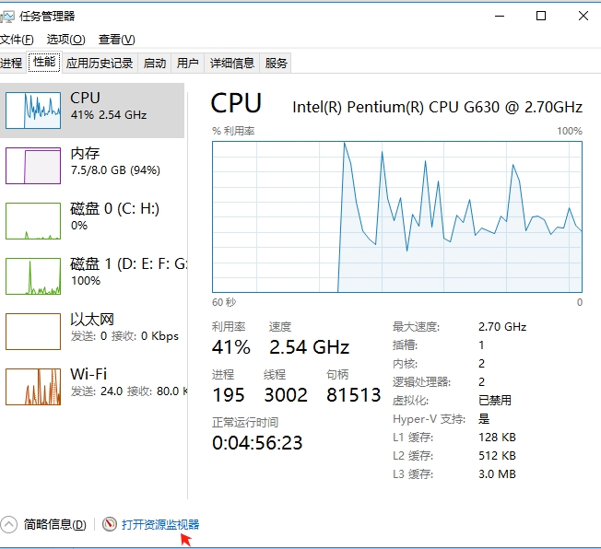Open the 选项(O) menu
601x549 pixels.
(x=66, y=40)
